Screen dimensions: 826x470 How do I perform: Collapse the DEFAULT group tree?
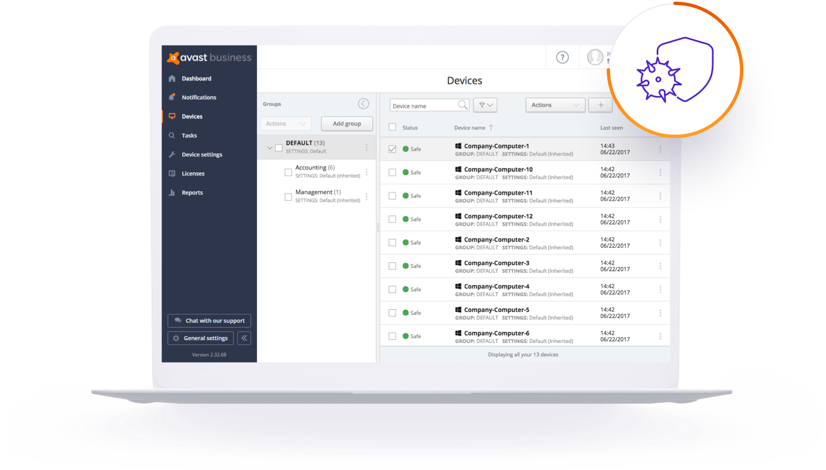click(x=270, y=147)
